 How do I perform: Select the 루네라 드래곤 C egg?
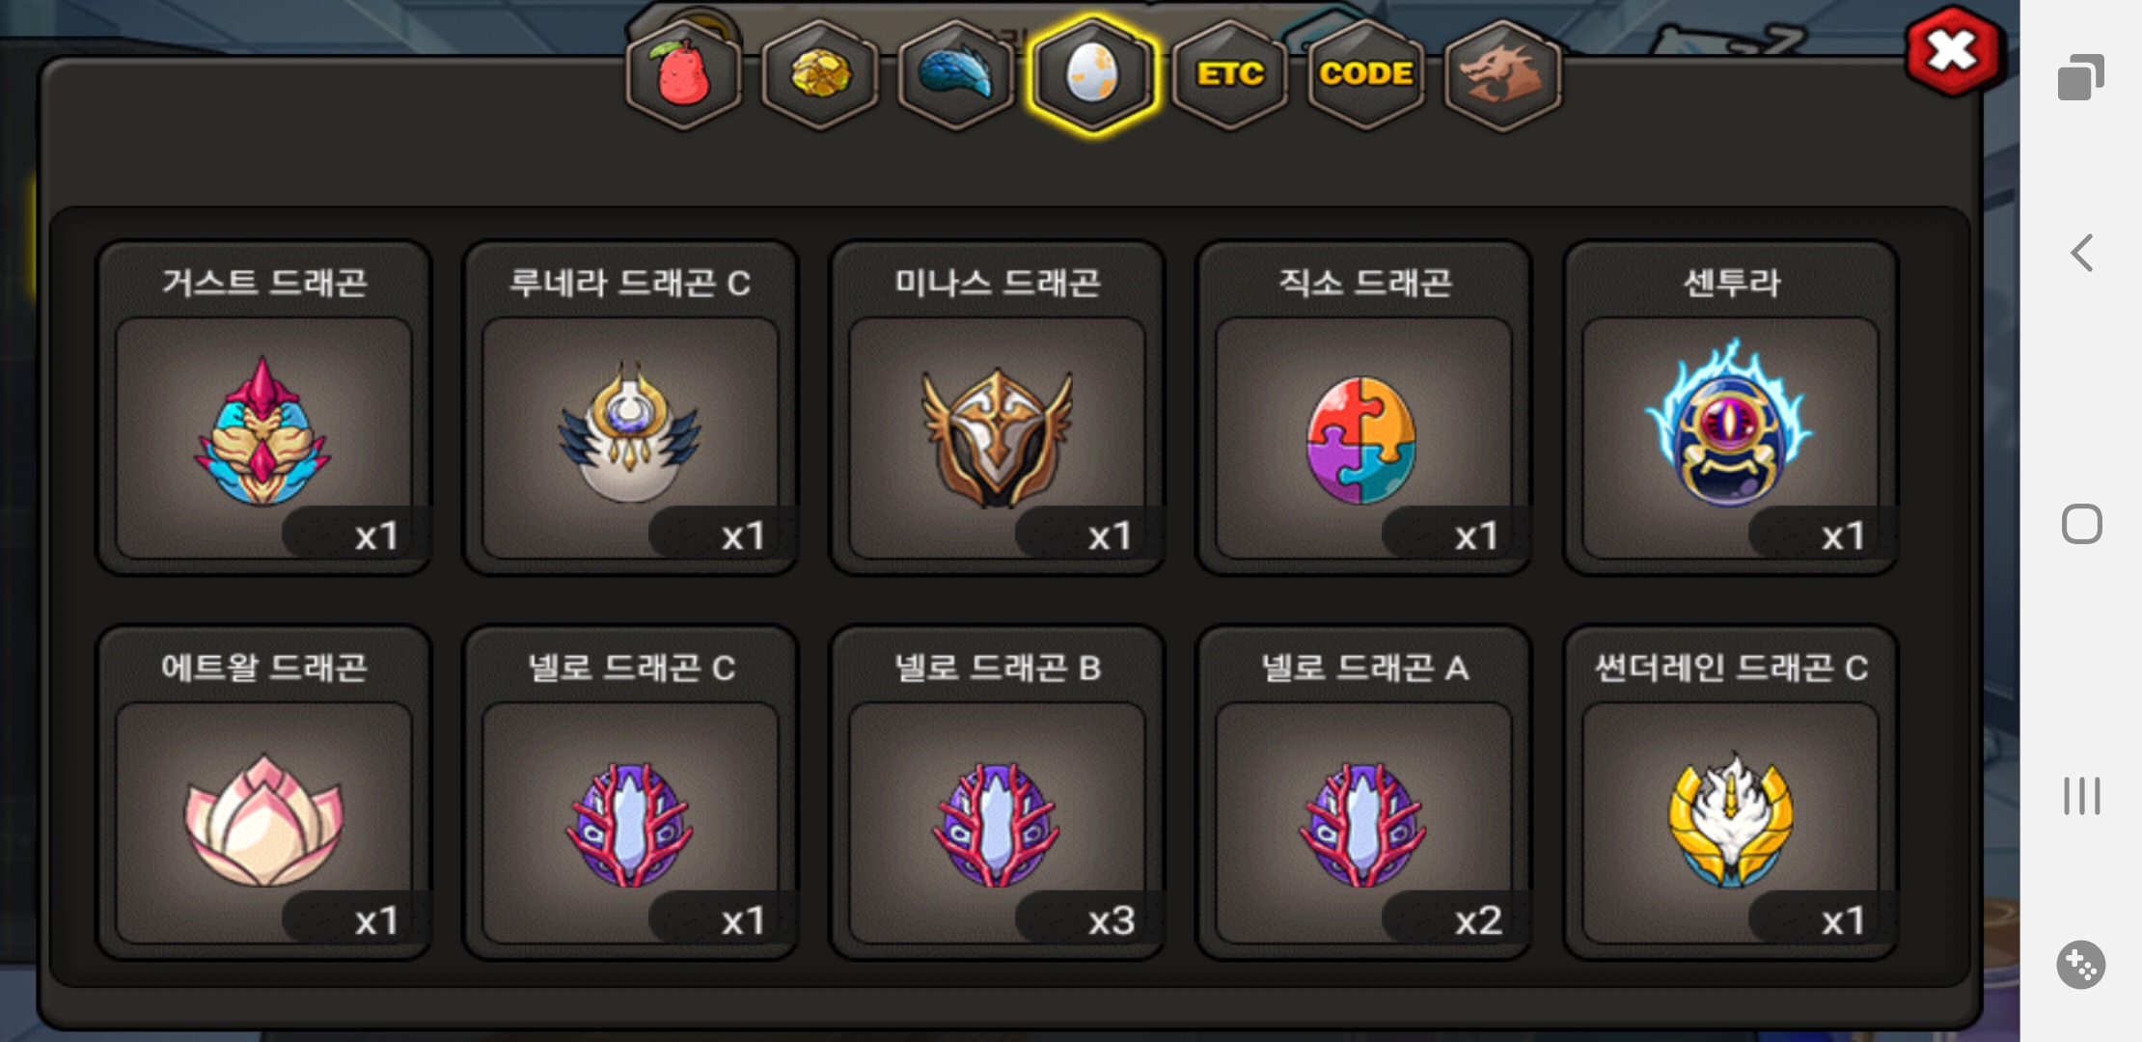pos(630,408)
